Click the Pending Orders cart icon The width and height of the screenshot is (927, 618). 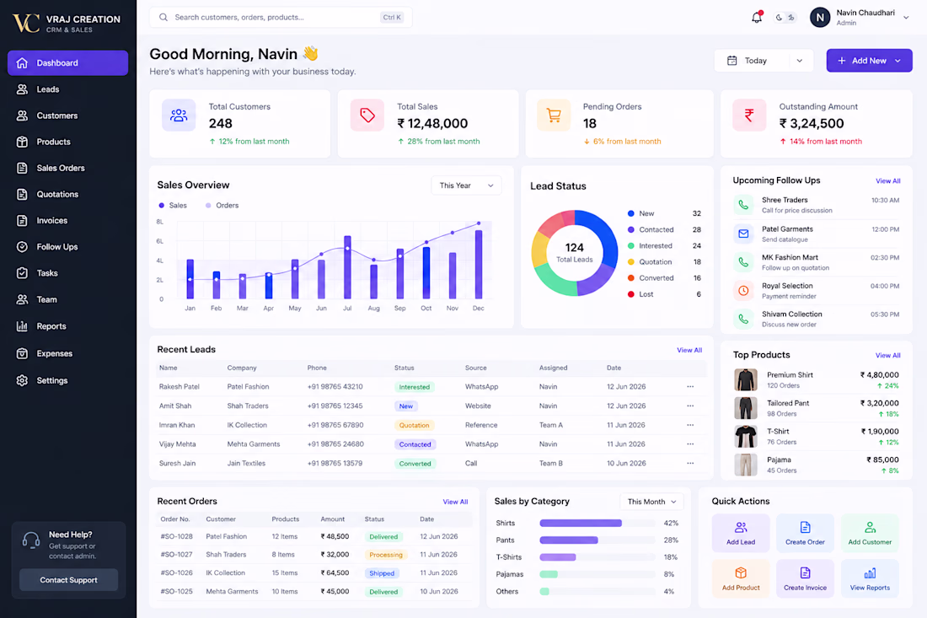point(554,116)
